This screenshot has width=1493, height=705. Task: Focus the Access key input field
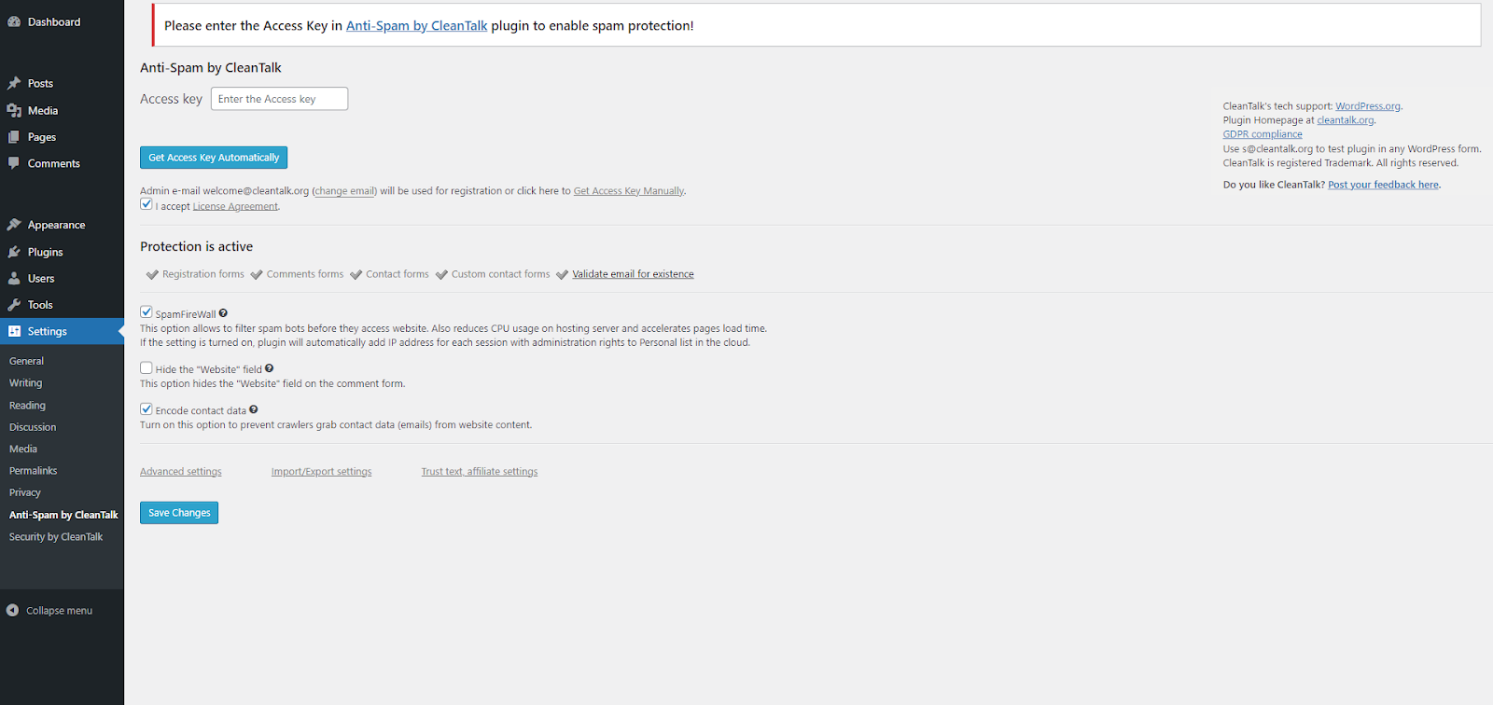[x=279, y=99]
